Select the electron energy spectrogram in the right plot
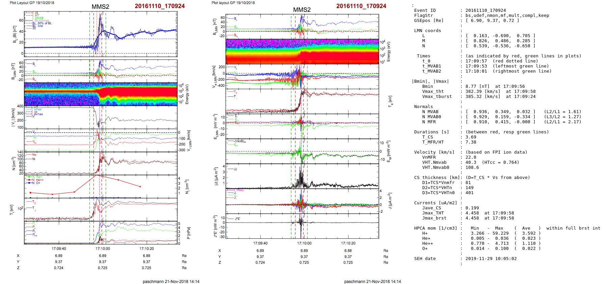 302,51
